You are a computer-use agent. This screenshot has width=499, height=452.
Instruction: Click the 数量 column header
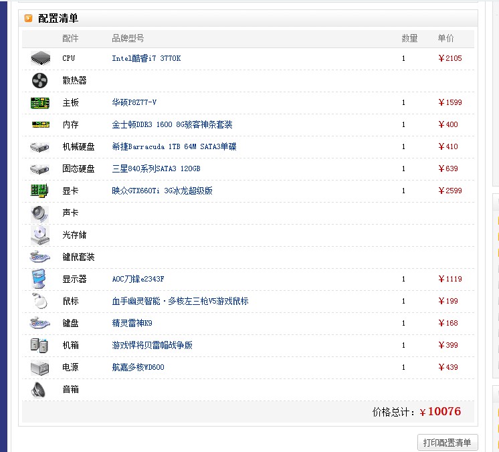[409, 39]
